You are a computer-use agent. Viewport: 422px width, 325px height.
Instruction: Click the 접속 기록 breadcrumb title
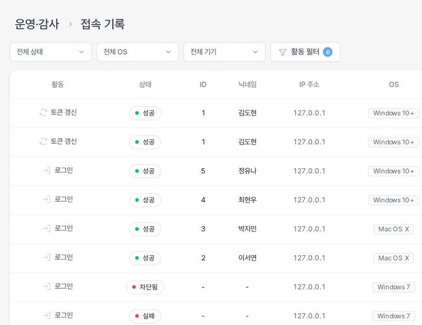tap(103, 24)
